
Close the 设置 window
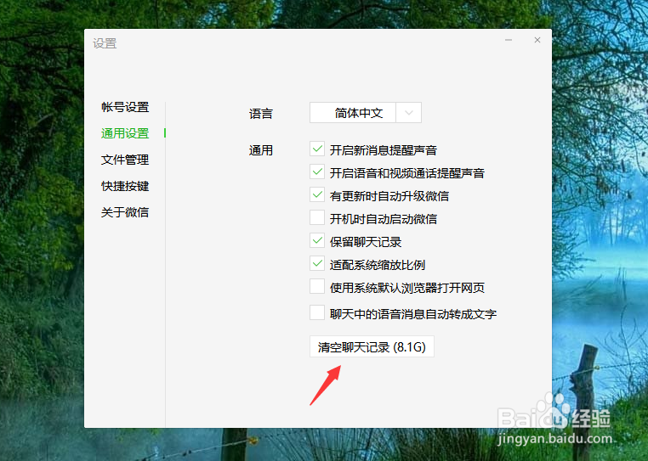(537, 40)
